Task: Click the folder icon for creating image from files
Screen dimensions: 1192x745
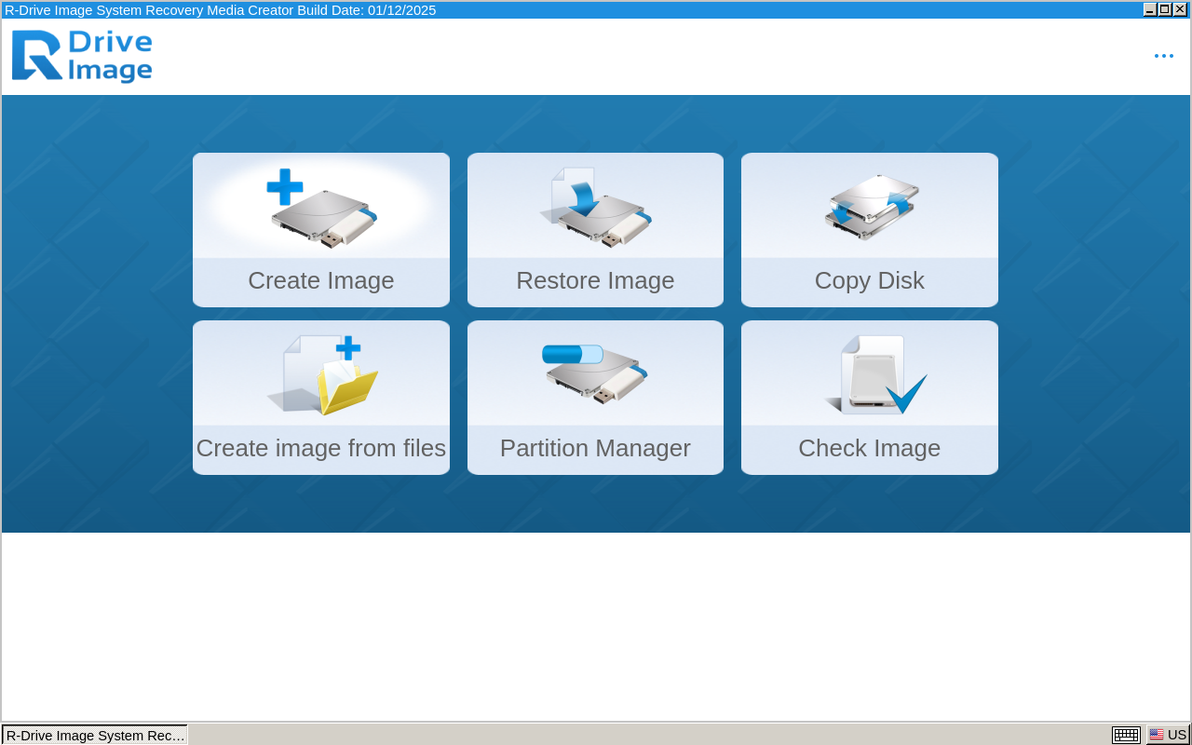Action: [x=321, y=375]
